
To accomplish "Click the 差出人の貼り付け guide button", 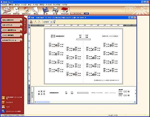I will pos(12,20).
